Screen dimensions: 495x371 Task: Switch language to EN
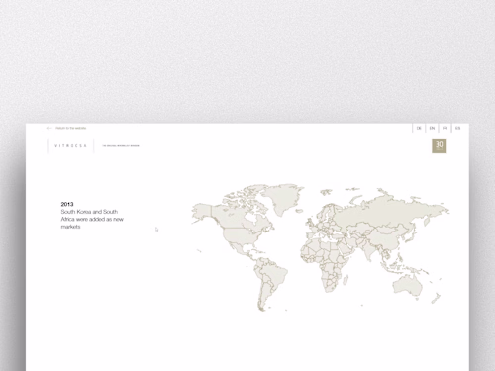(x=432, y=128)
